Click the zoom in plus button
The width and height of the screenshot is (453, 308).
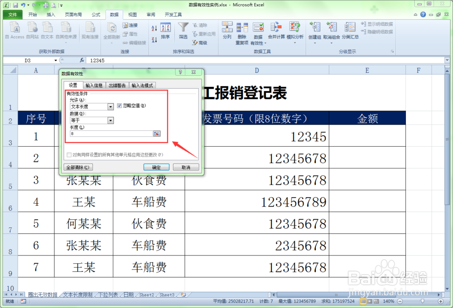[441, 301]
